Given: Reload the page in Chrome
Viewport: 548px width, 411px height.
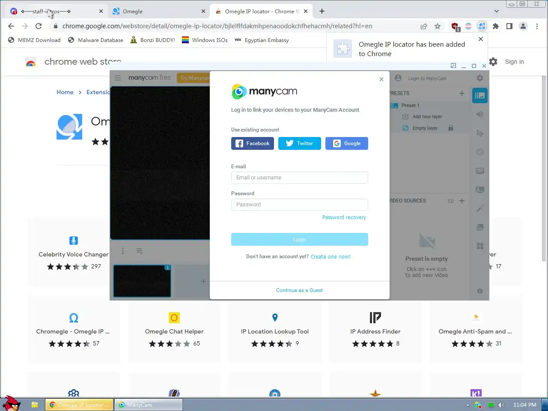Looking at the screenshot, I should tap(39, 26).
